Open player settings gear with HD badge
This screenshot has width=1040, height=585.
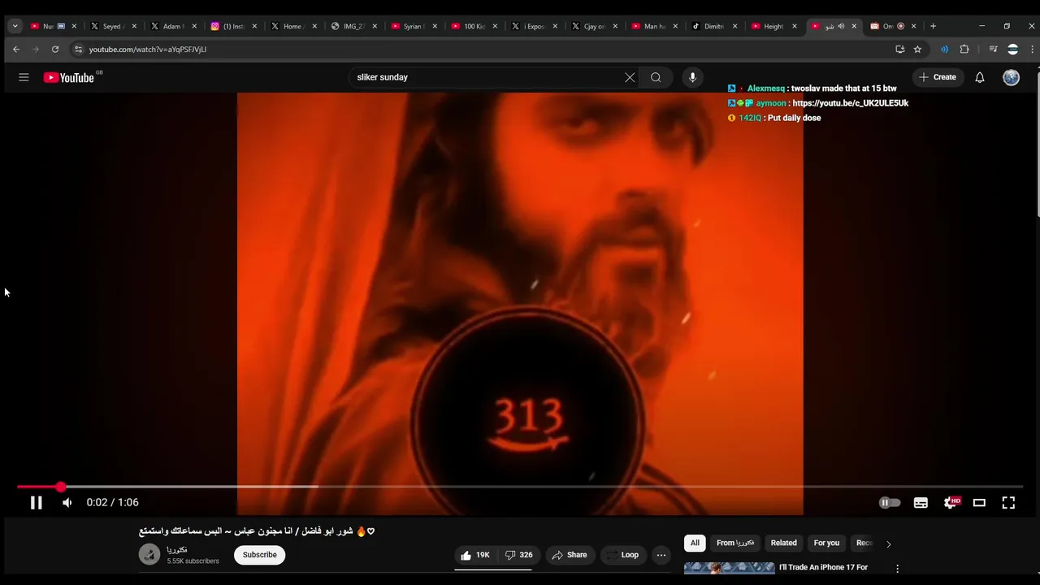pos(951,502)
